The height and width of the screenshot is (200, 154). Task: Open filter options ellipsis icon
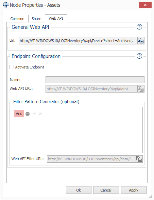coord(28,114)
